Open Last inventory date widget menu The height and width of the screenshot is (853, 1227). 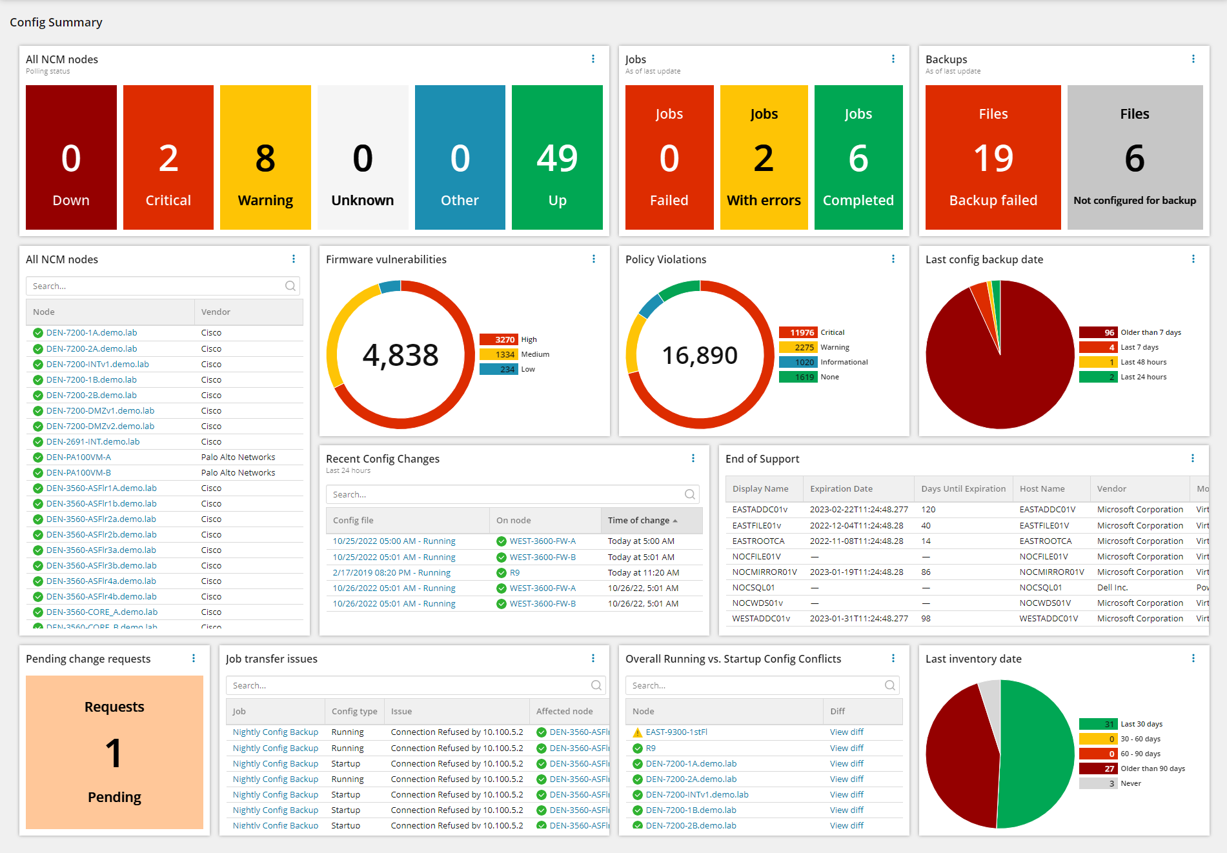pos(1193,658)
